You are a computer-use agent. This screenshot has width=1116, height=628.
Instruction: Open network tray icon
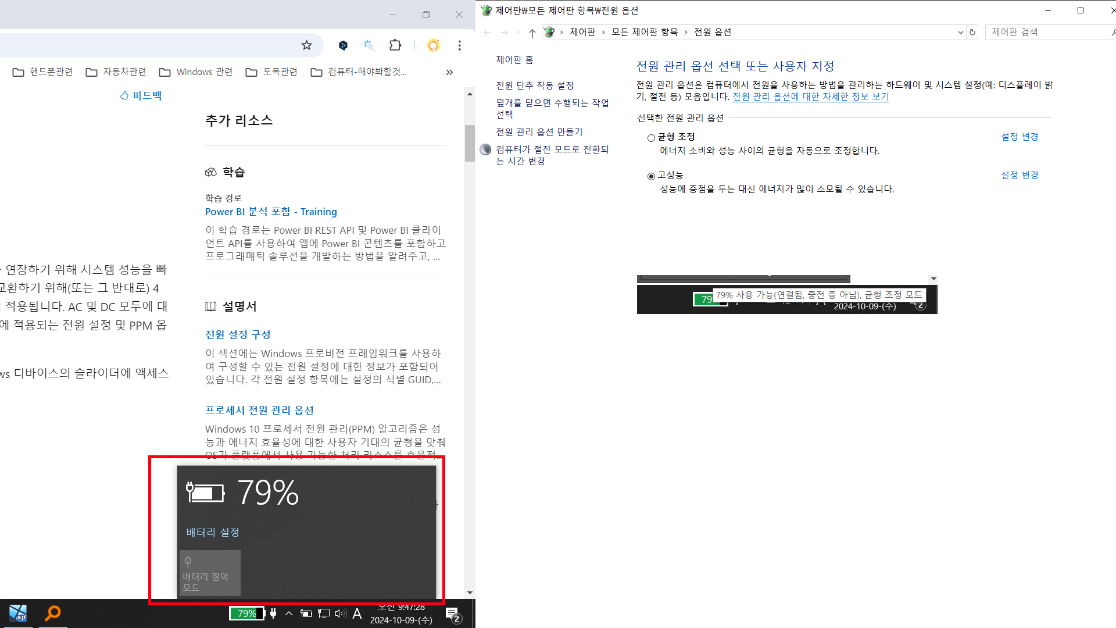[x=324, y=613]
